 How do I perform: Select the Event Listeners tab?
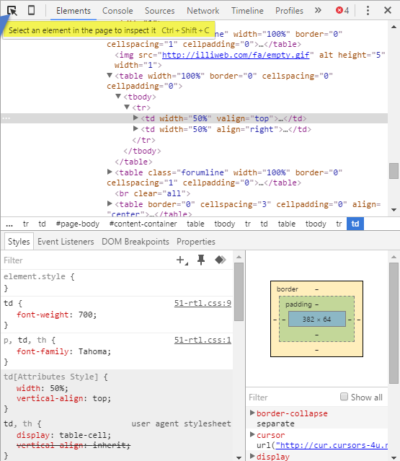coord(66,242)
